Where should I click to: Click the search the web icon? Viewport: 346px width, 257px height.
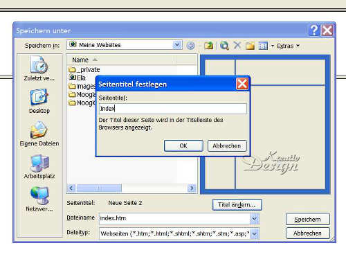point(224,46)
